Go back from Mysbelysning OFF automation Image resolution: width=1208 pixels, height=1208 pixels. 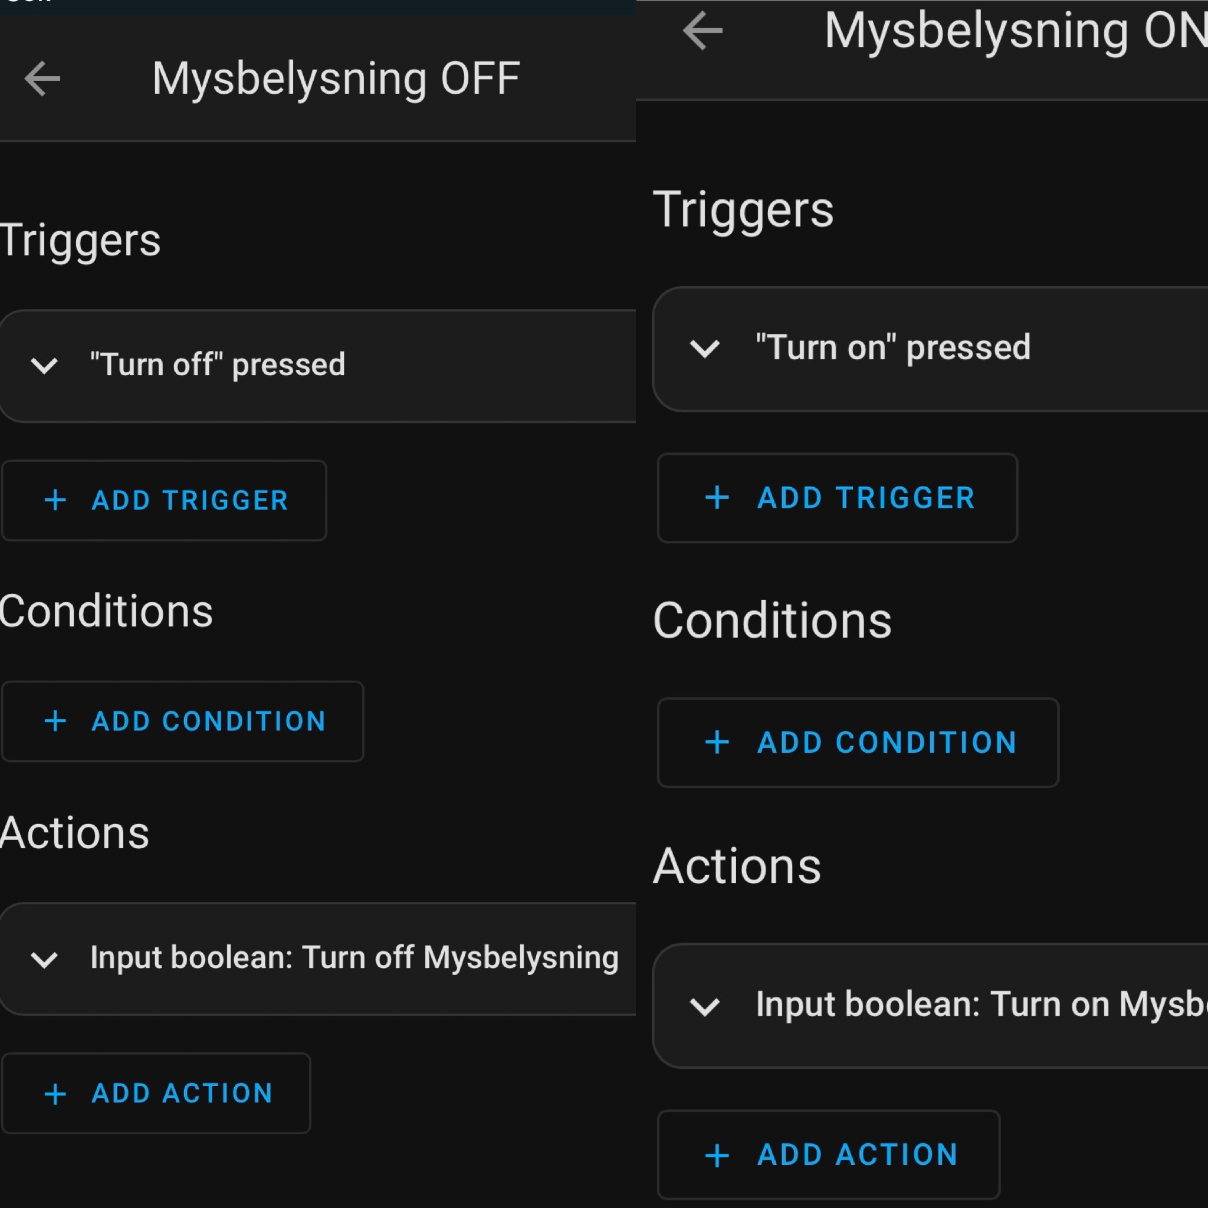[42, 79]
